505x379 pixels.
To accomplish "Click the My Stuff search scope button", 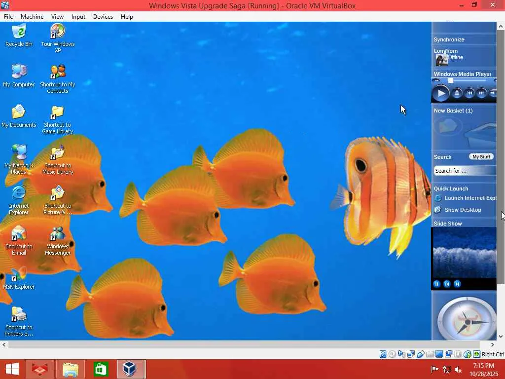I will [481, 156].
